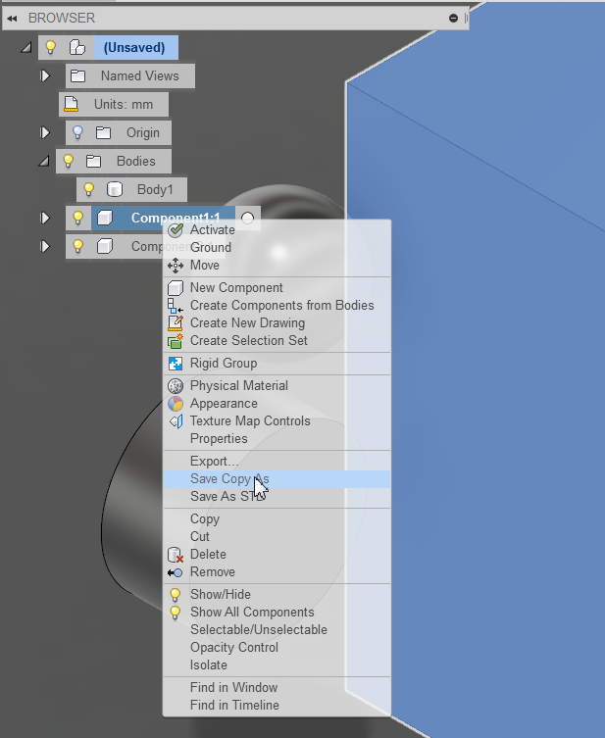Select Named Views tree label
This screenshot has width=605, height=738.
[x=140, y=75]
